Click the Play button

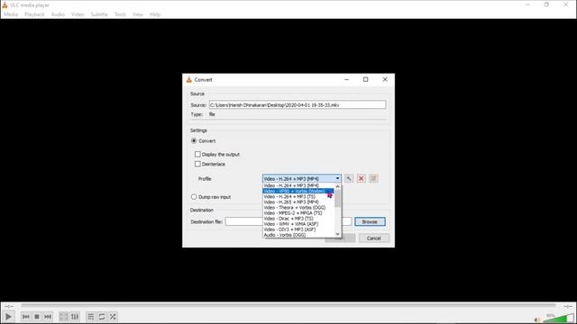coord(8,317)
